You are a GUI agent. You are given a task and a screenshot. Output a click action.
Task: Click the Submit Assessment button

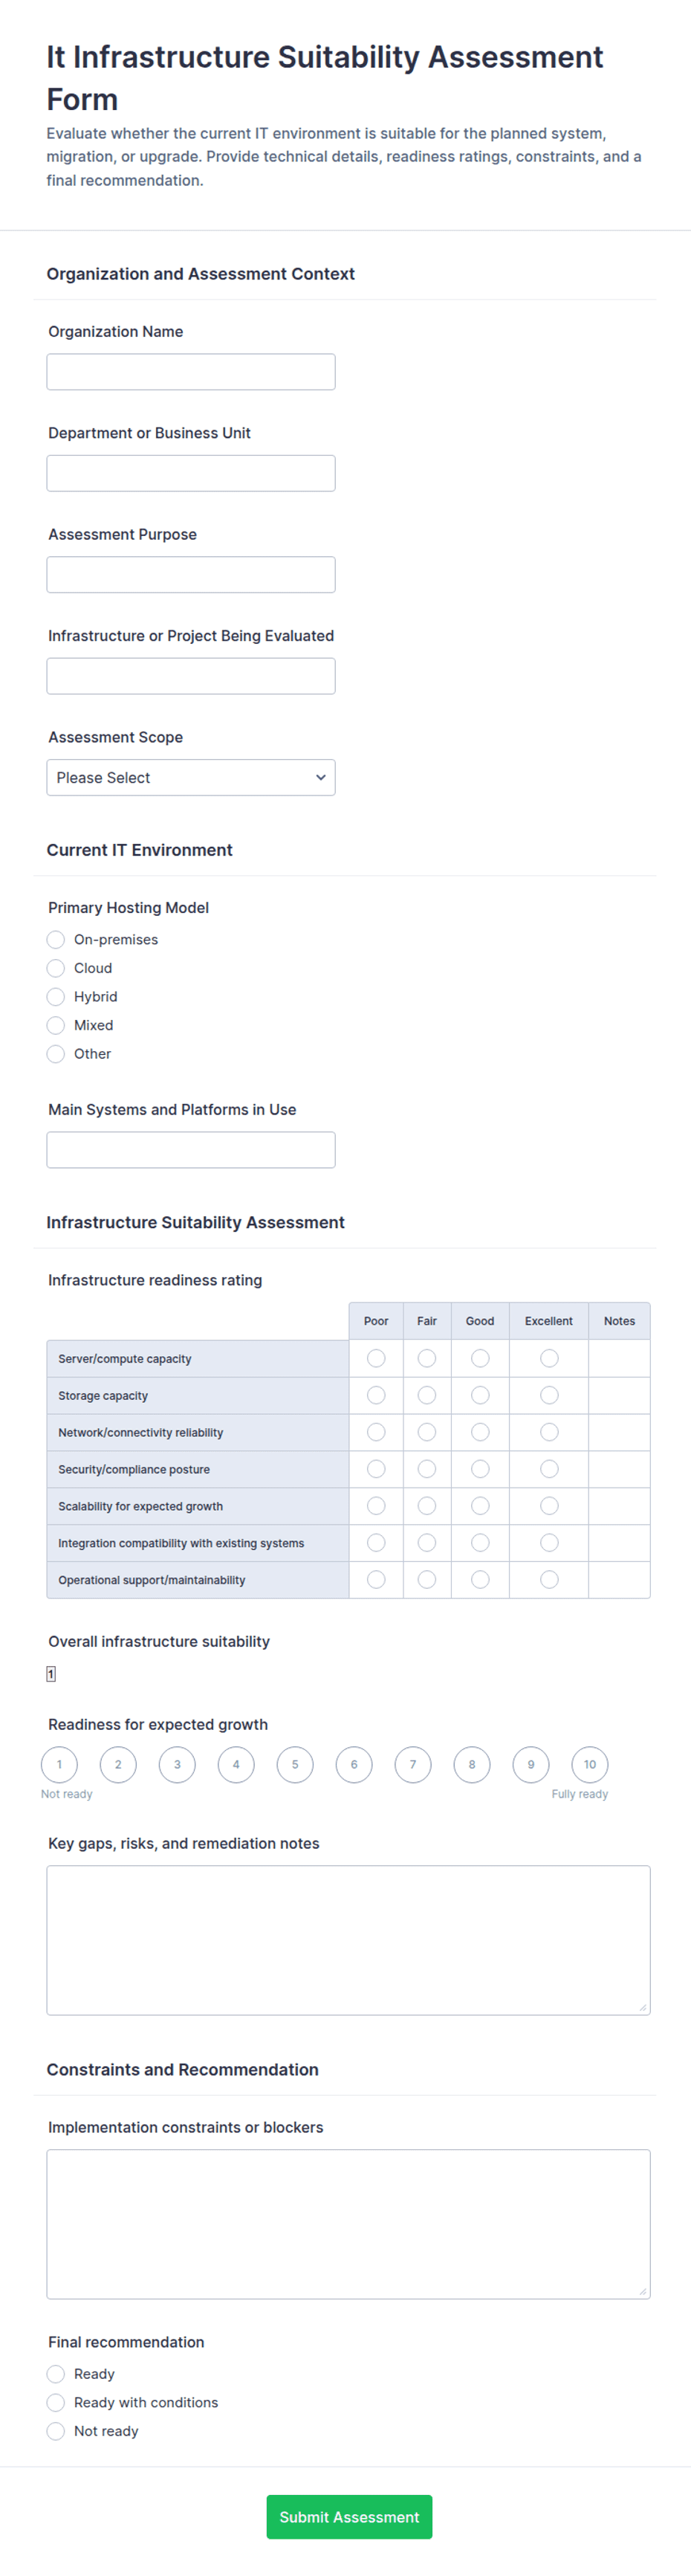click(x=349, y=2516)
